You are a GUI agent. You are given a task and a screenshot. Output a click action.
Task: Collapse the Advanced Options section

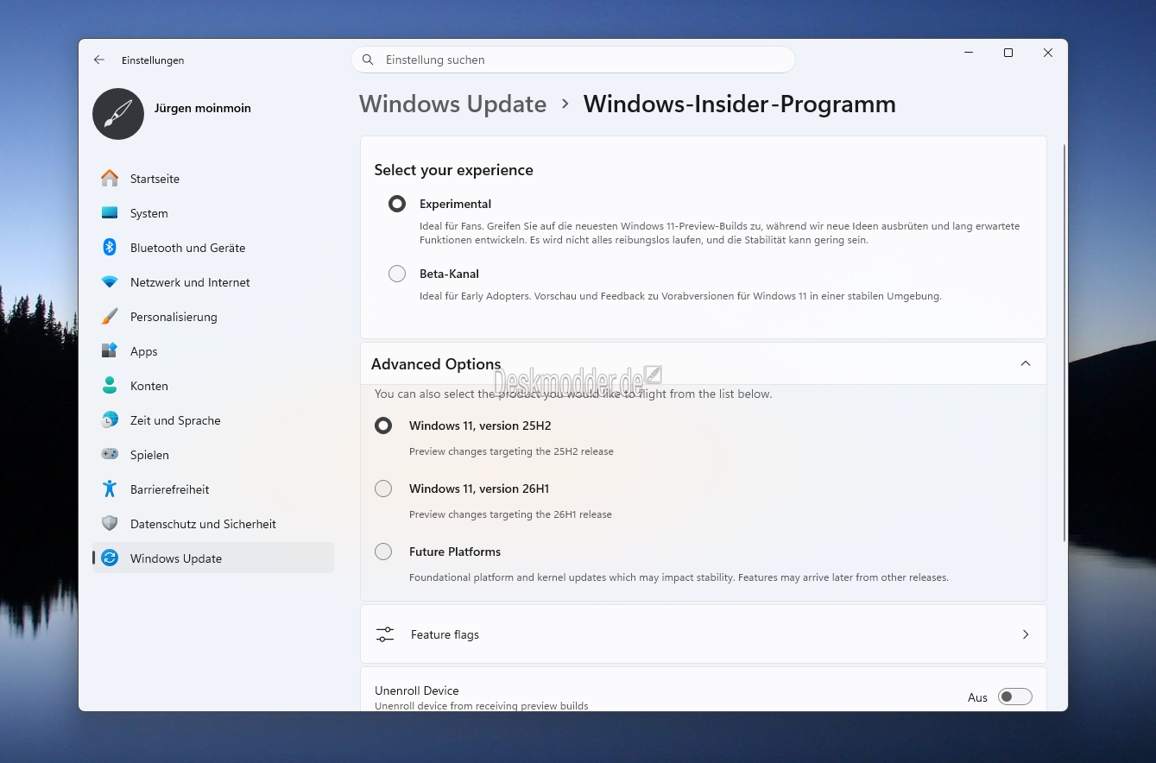(1026, 363)
